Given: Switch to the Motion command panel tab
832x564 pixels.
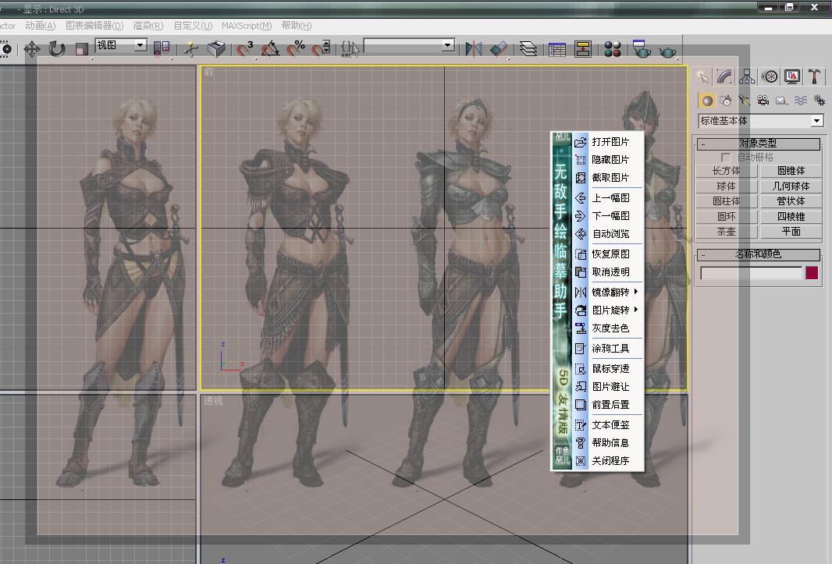Looking at the screenshot, I should coord(770,77).
